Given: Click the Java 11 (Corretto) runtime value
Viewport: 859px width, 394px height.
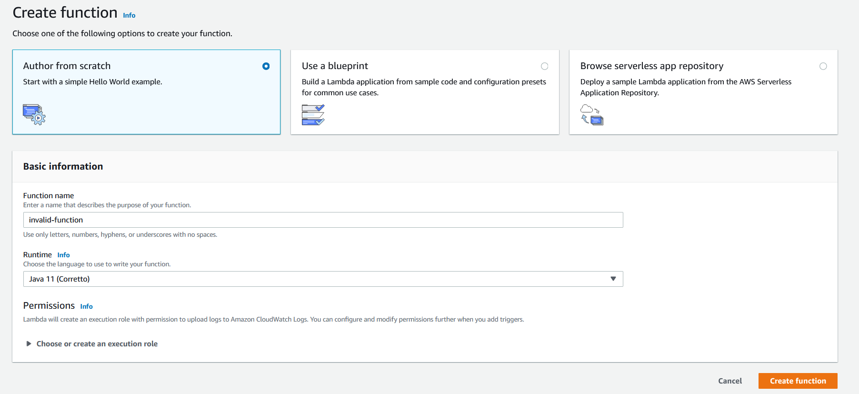Looking at the screenshot, I should click(x=59, y=279).
